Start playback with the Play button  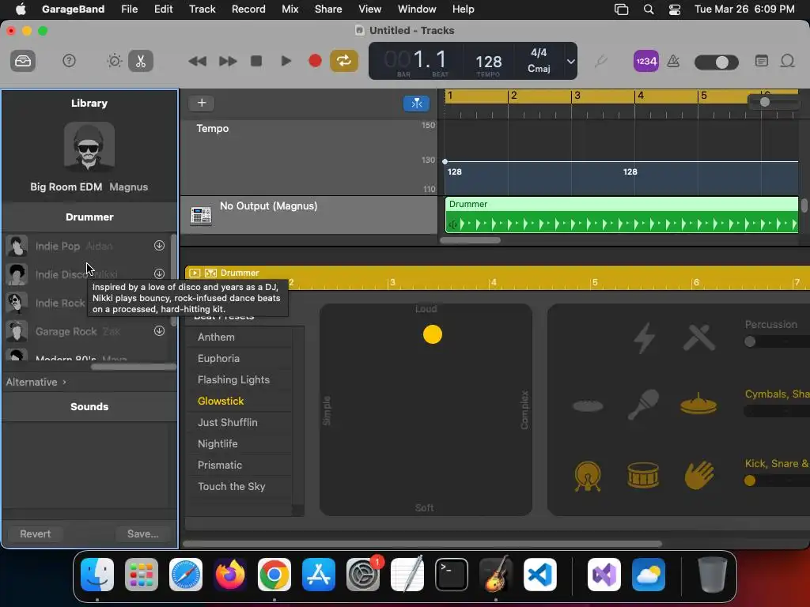point(286,61)
